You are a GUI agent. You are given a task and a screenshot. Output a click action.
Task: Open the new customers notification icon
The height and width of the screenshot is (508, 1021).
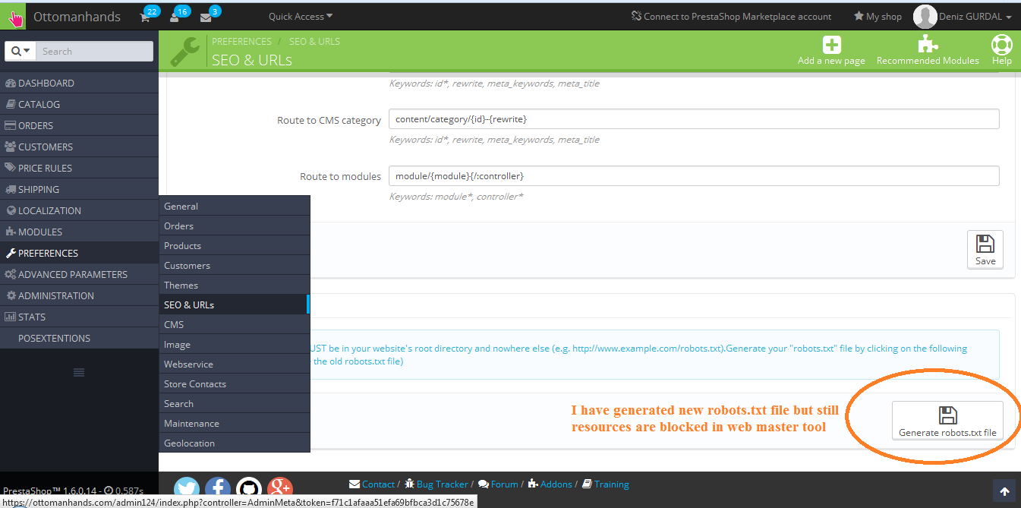pyautogui.click(x=175, y=17)
